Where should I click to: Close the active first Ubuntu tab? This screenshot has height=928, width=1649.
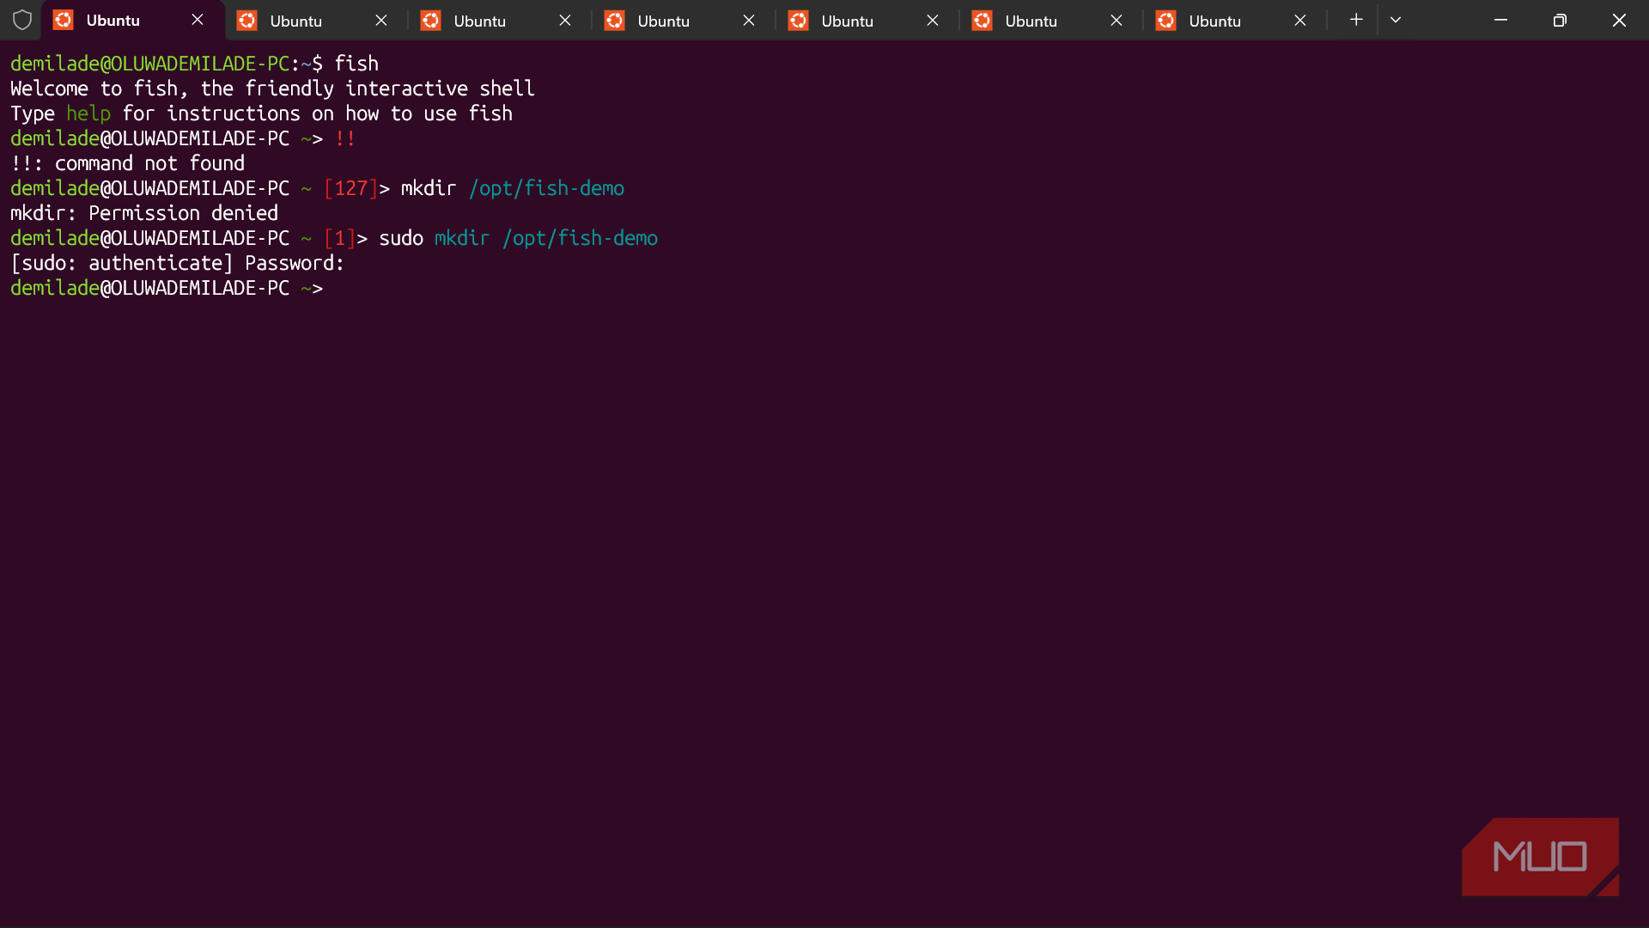pos(198,20)
